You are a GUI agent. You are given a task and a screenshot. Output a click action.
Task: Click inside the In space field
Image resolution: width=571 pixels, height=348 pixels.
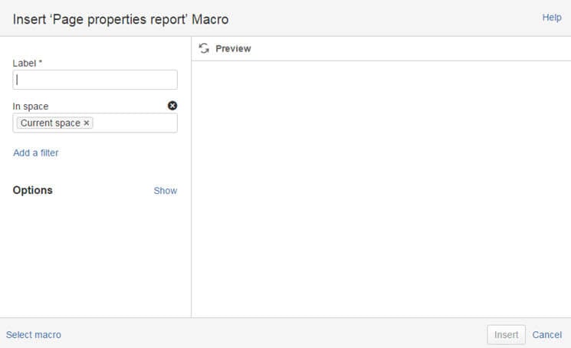(95, 123)
